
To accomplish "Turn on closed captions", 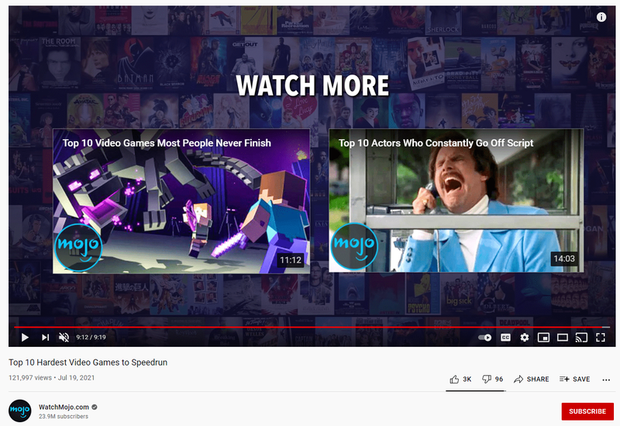I will (x=505, y=338).
